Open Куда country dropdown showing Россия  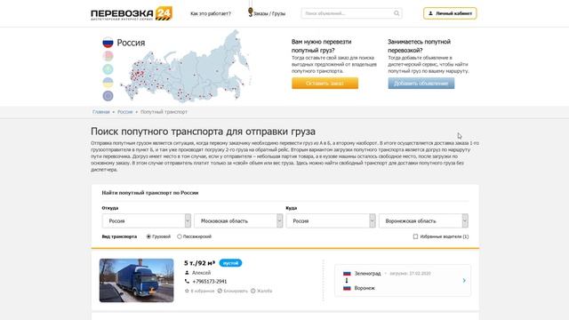pyautogui.click(x=331, y=220)
